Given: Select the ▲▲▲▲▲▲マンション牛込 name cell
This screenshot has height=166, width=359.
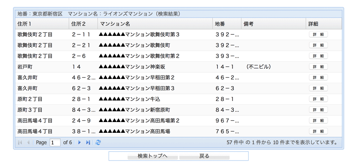Looking at the screenshot, I should click(x=155, y=99).
